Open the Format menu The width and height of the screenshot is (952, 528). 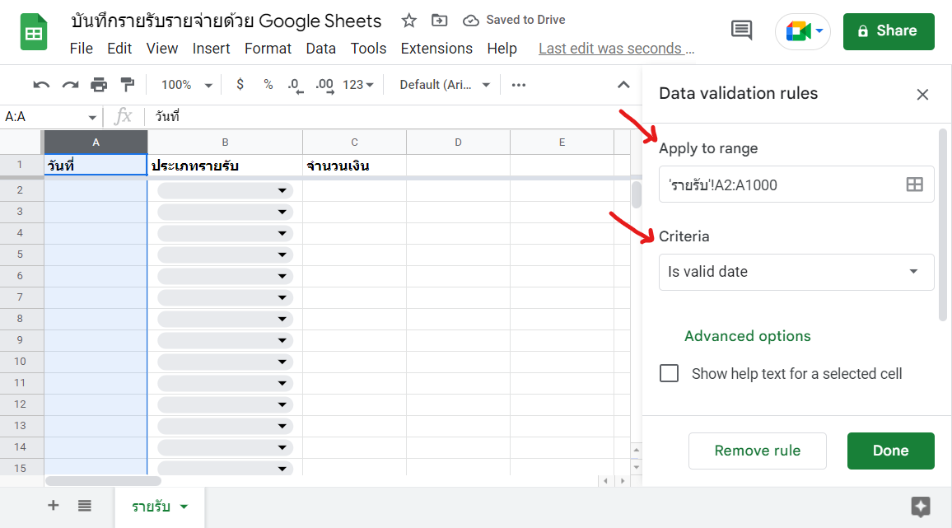[x=268, y=49]
